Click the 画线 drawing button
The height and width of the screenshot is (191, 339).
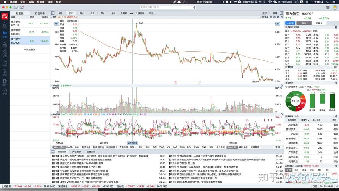coord(275,13)
